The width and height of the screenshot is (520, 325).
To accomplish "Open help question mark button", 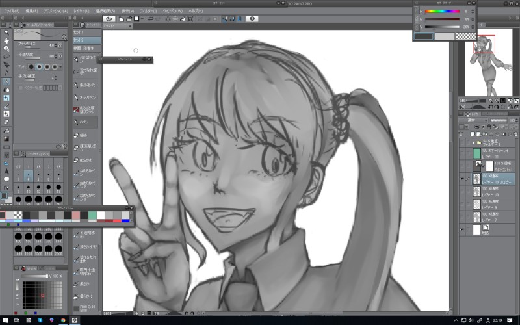I will coord(252,19).
